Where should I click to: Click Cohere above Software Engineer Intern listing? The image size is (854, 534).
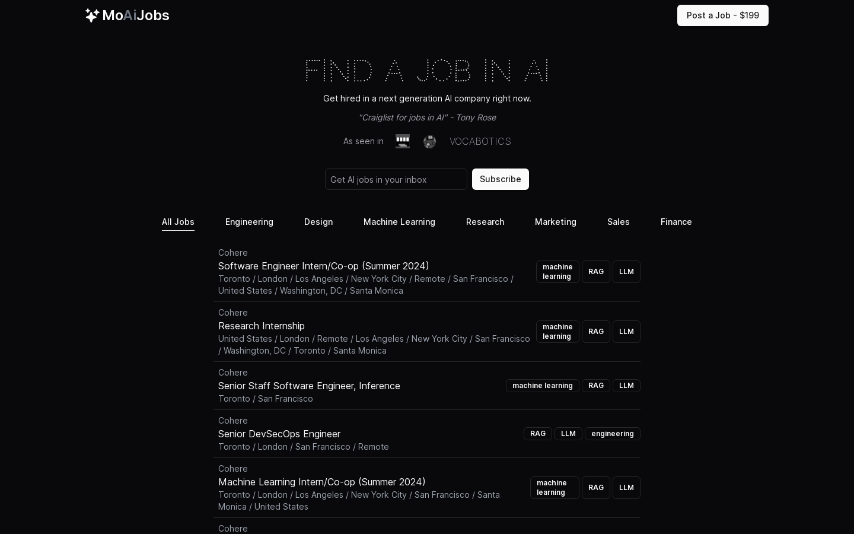click(x=233, y=253)
